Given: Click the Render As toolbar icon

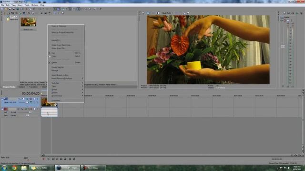Looking at the screenshot, I should pos(18,9).
